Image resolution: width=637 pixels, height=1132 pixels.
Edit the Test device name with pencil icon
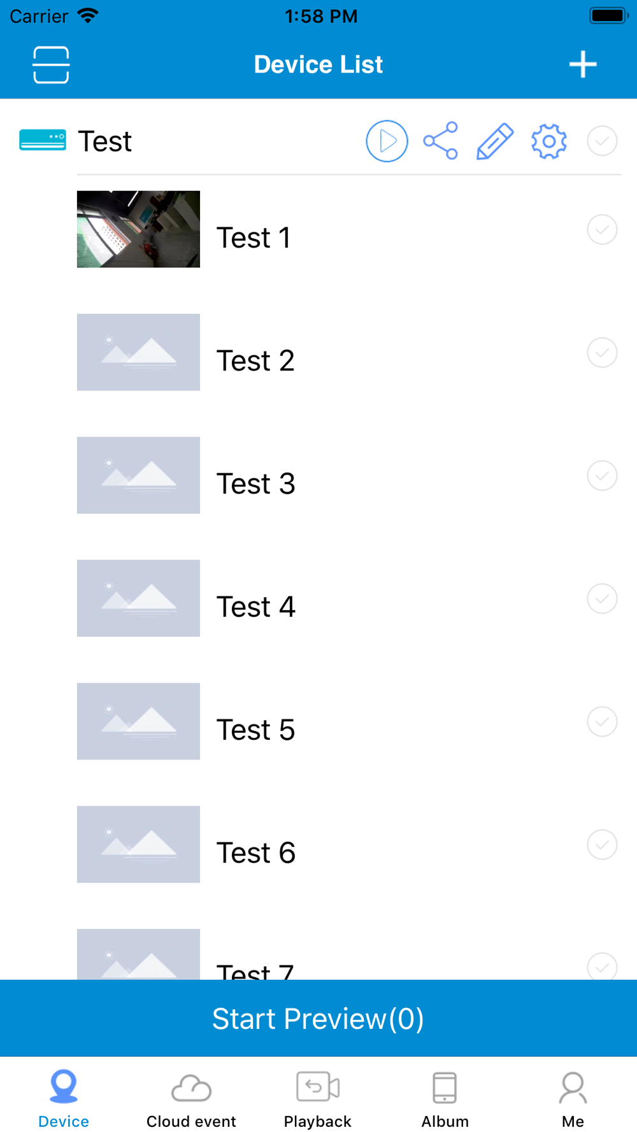point(495,141)
